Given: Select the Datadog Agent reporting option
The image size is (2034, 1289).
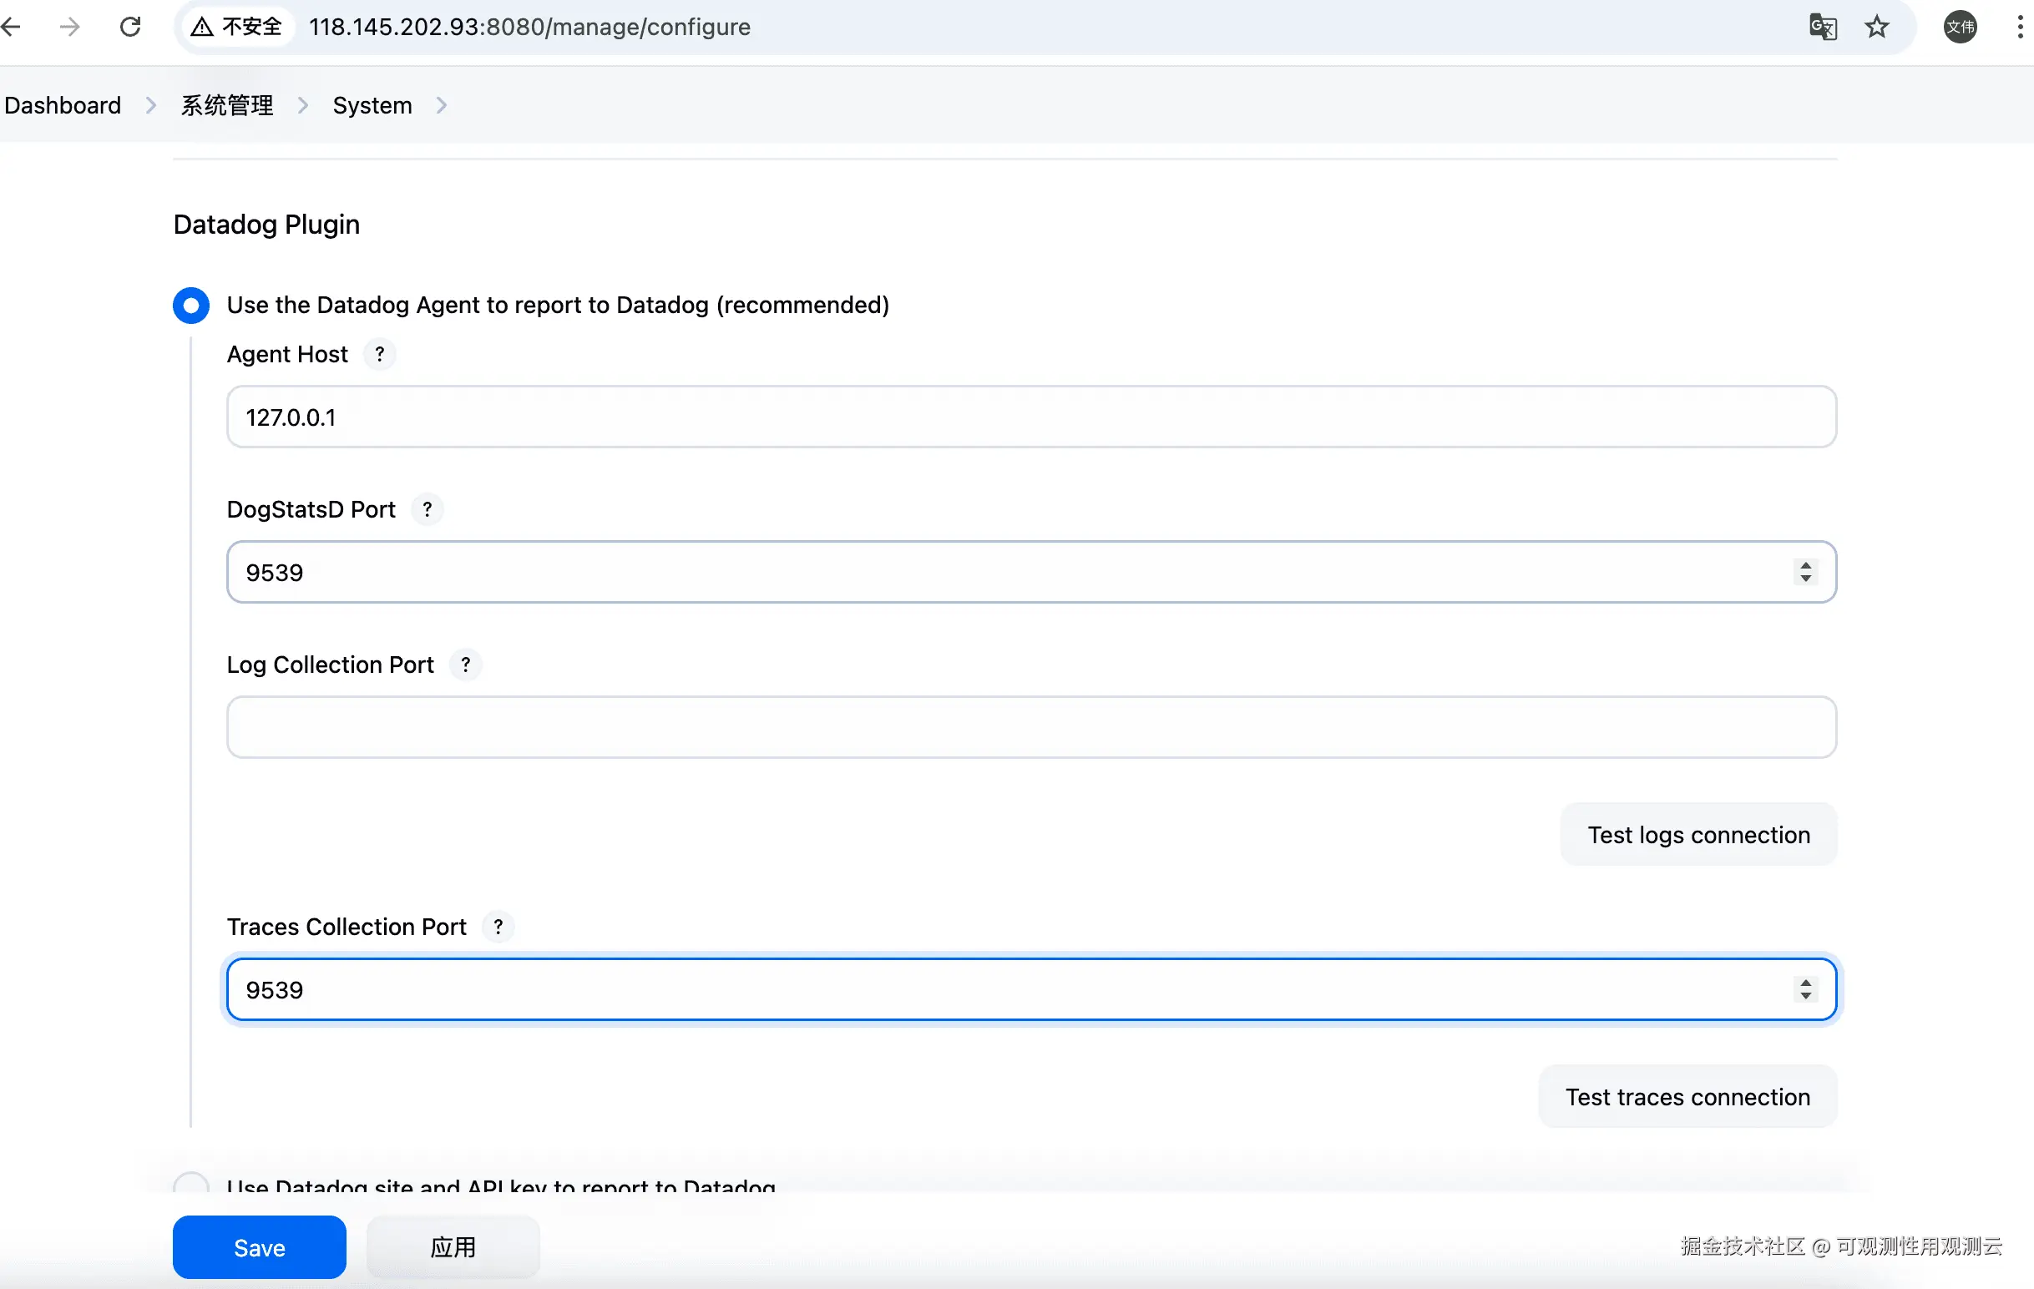Looking at the screenshot, I should coord(191,305).
